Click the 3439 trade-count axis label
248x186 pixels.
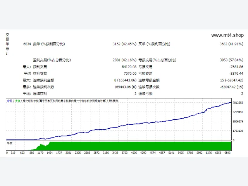click(x=115, y=153)
